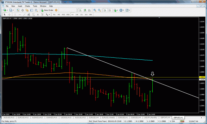Viewport: 207px width, 124px height.
Task: Select the horizontal line tool
Action: 20,15
